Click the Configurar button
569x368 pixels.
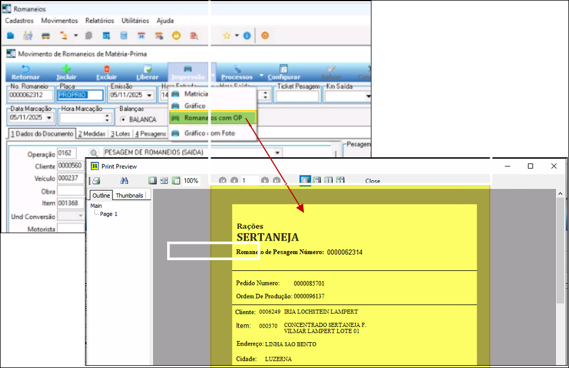click(x=284, y=72)
